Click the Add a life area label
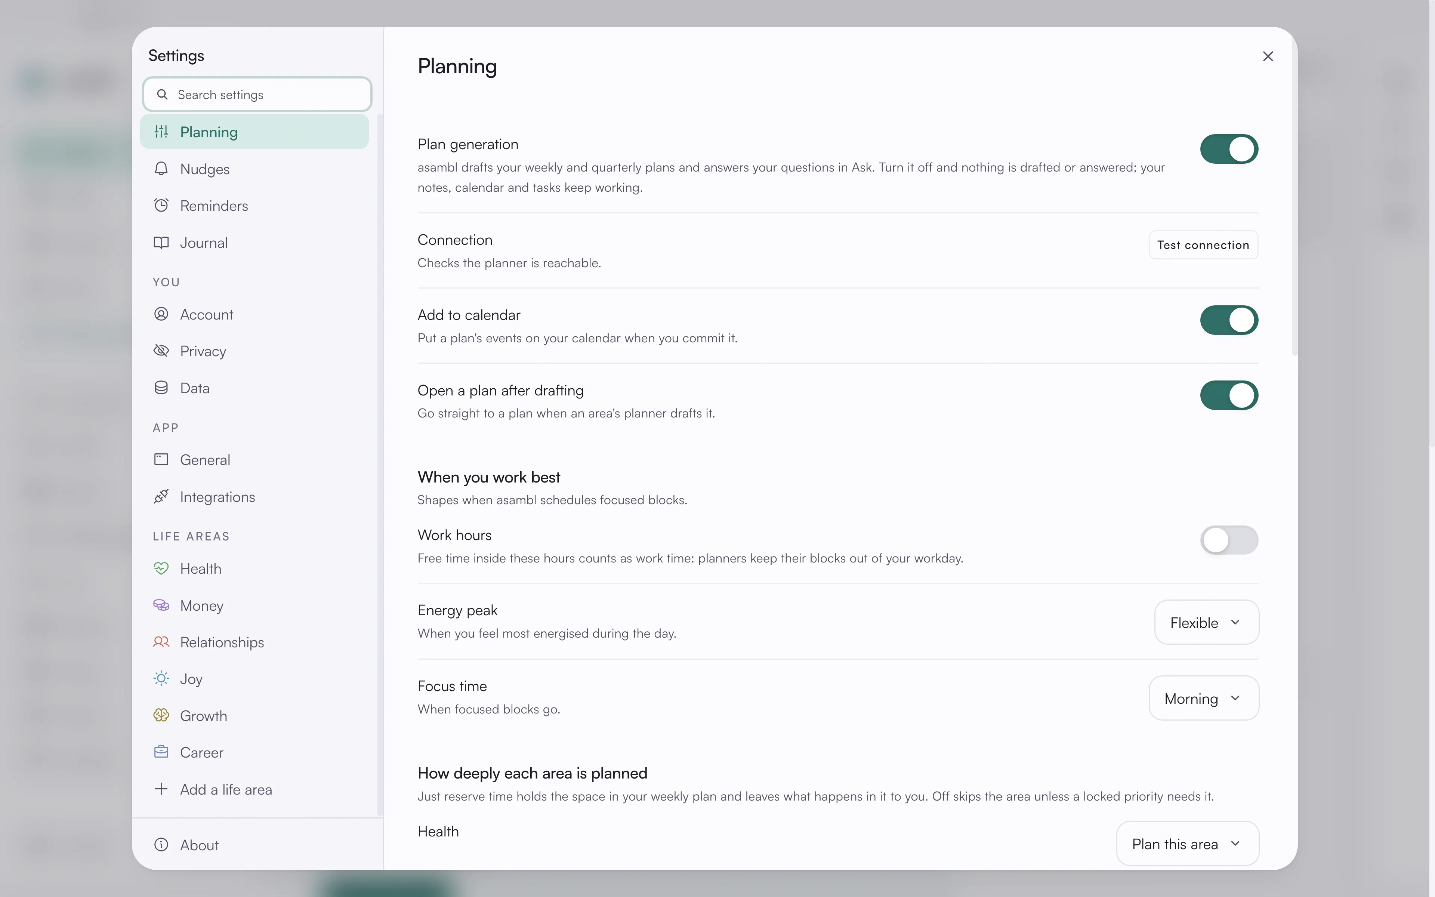 click(226, 789)
